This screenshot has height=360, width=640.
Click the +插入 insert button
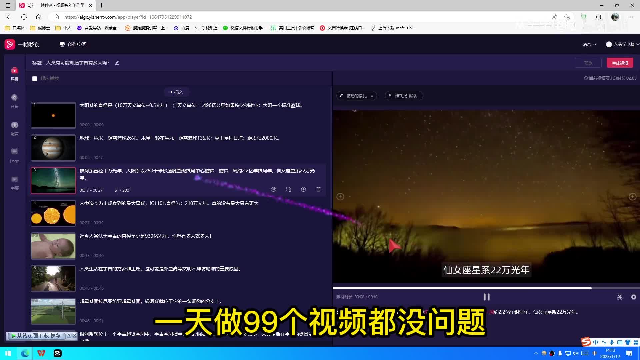click(177, 92)
